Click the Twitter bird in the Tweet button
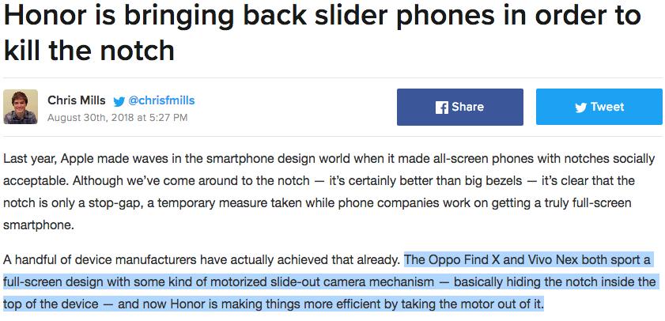Viewport: 665px width, 321px height. (x=580, y=108)
